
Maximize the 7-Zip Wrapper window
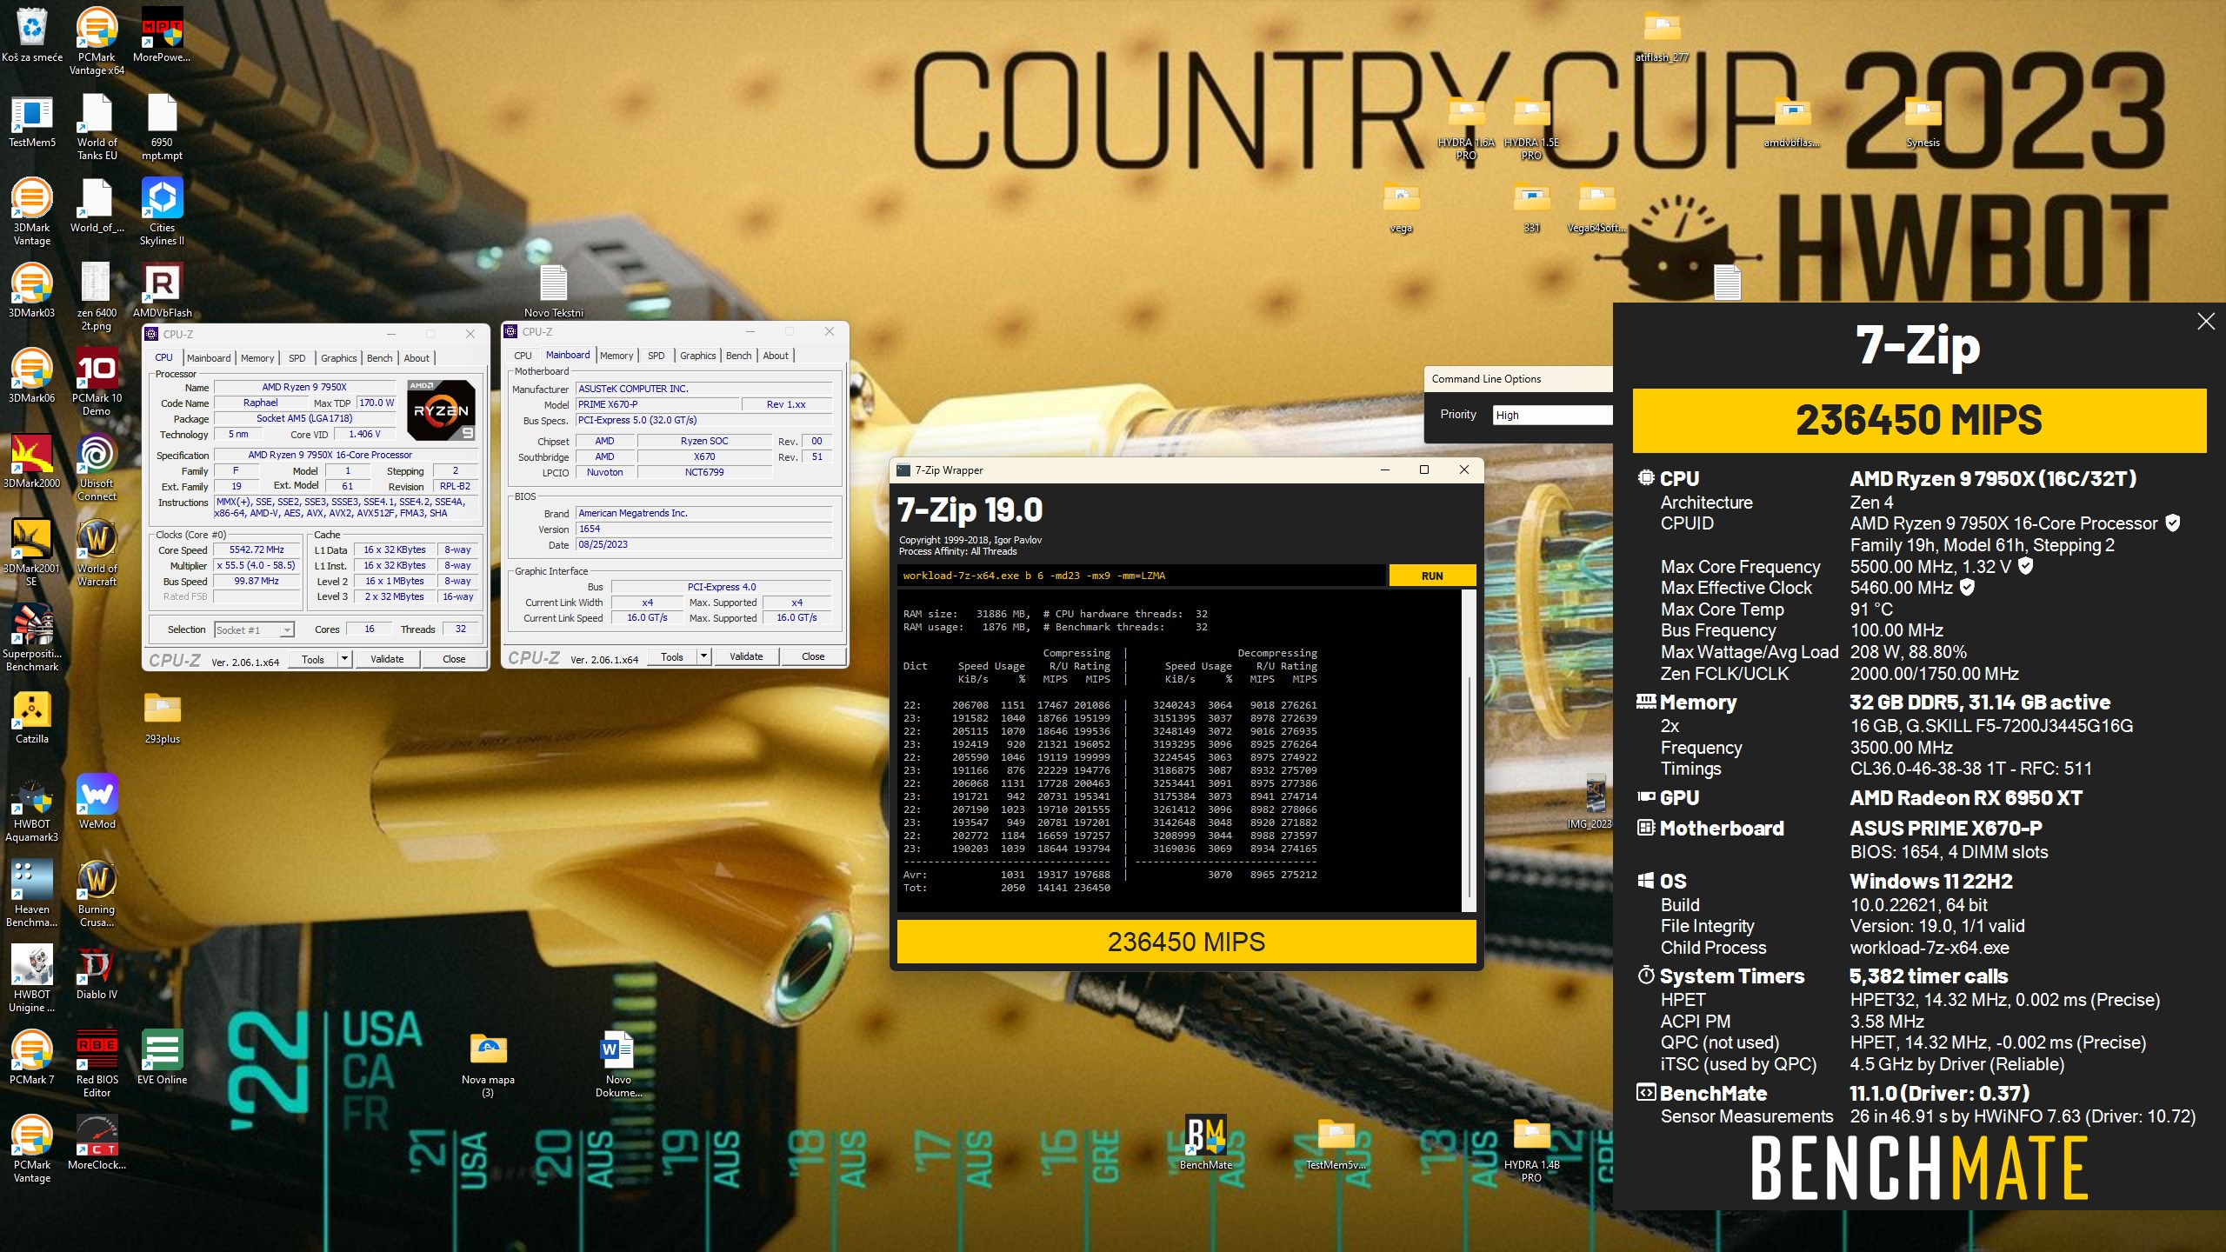click(1424, 469)
